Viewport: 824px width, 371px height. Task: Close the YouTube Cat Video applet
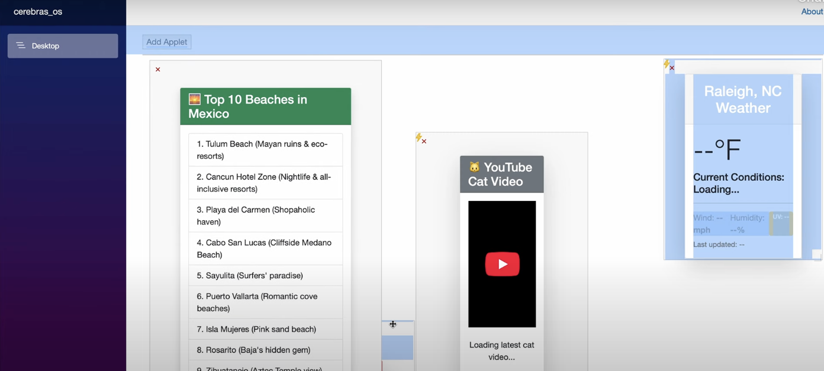(424, 142)
